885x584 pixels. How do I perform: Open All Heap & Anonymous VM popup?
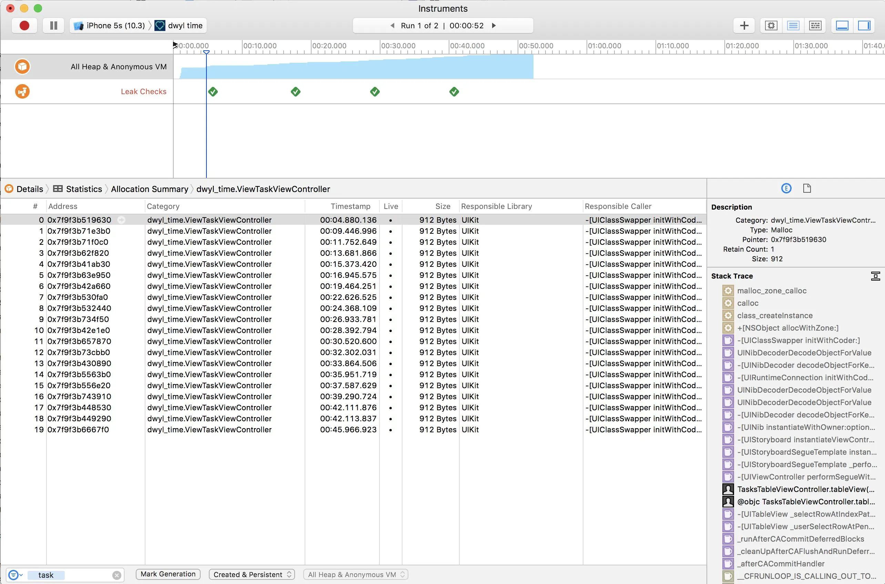(x=356, y=574)
